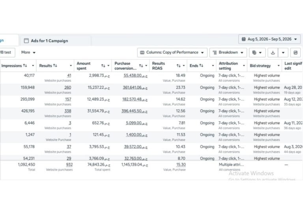
Task: Click the export download icon
Action: [273, 52]
